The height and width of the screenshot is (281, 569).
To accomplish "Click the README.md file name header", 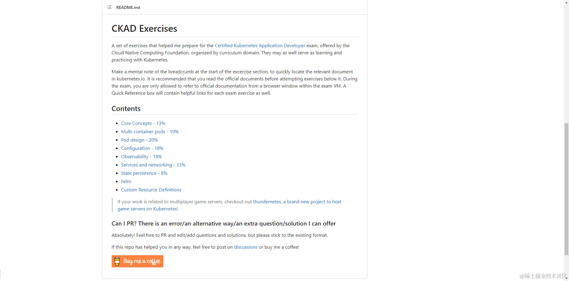I will tap(128, 7).
